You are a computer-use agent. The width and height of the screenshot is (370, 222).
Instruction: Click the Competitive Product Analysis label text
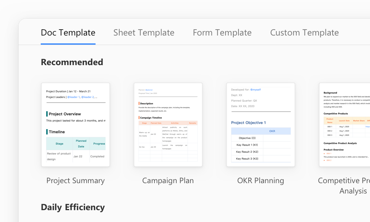pos(344,186)
